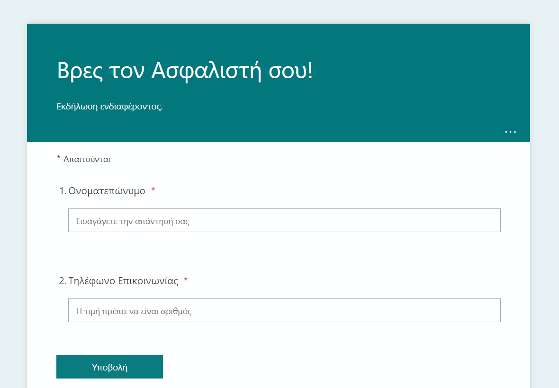Image resolution: width=559 pixels, height=388 pixels.
Task: Click the word Ασφαλιστή in the header title
Action: 206,71
